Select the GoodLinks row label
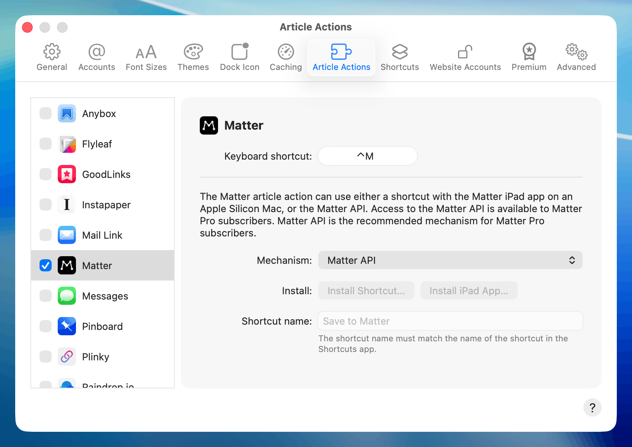Viewport: 632px width, 447px height. click(x=106, y=174)
